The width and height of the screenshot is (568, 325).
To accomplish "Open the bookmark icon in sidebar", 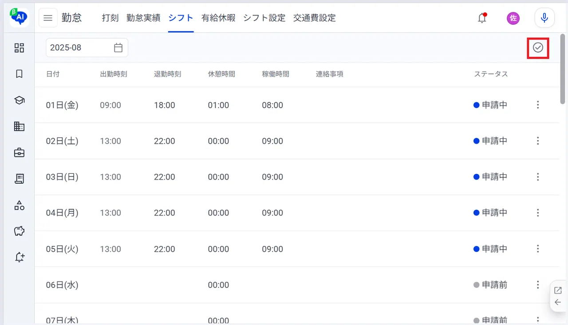I will 19,74.
